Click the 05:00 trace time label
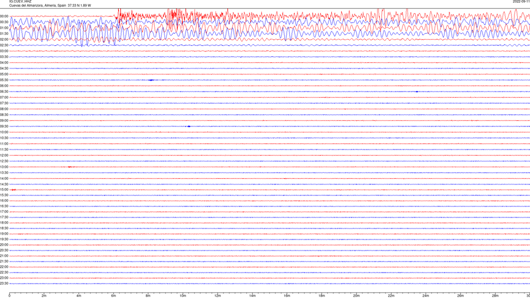The height and width of the screenshot is (298, 530). (x=4, y=74)
